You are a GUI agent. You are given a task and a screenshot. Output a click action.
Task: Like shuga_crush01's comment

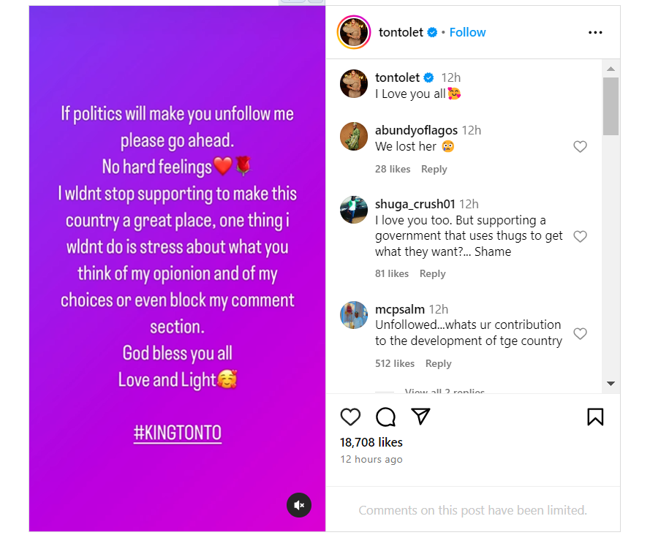(x=580, y=236)
